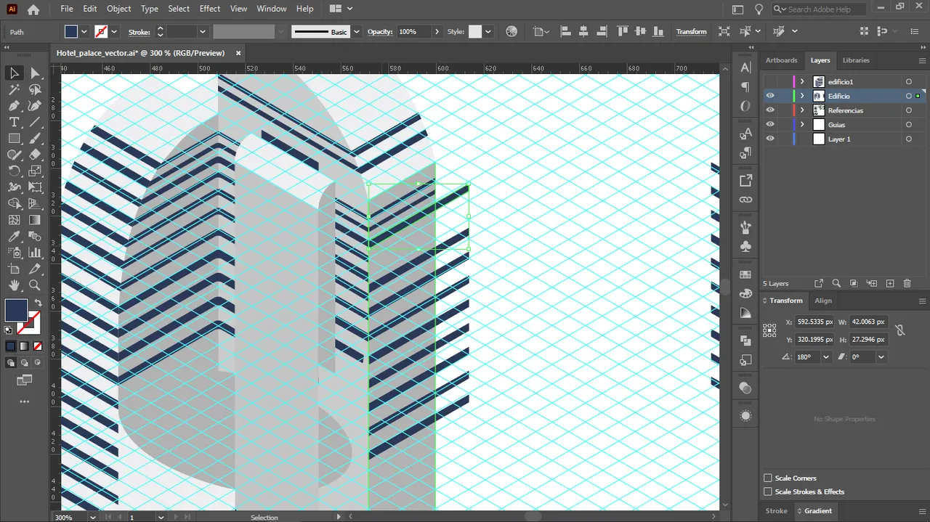The image size is (930, 522).
Task: Select the Eyedropper tool
Action: coord(14,237)
